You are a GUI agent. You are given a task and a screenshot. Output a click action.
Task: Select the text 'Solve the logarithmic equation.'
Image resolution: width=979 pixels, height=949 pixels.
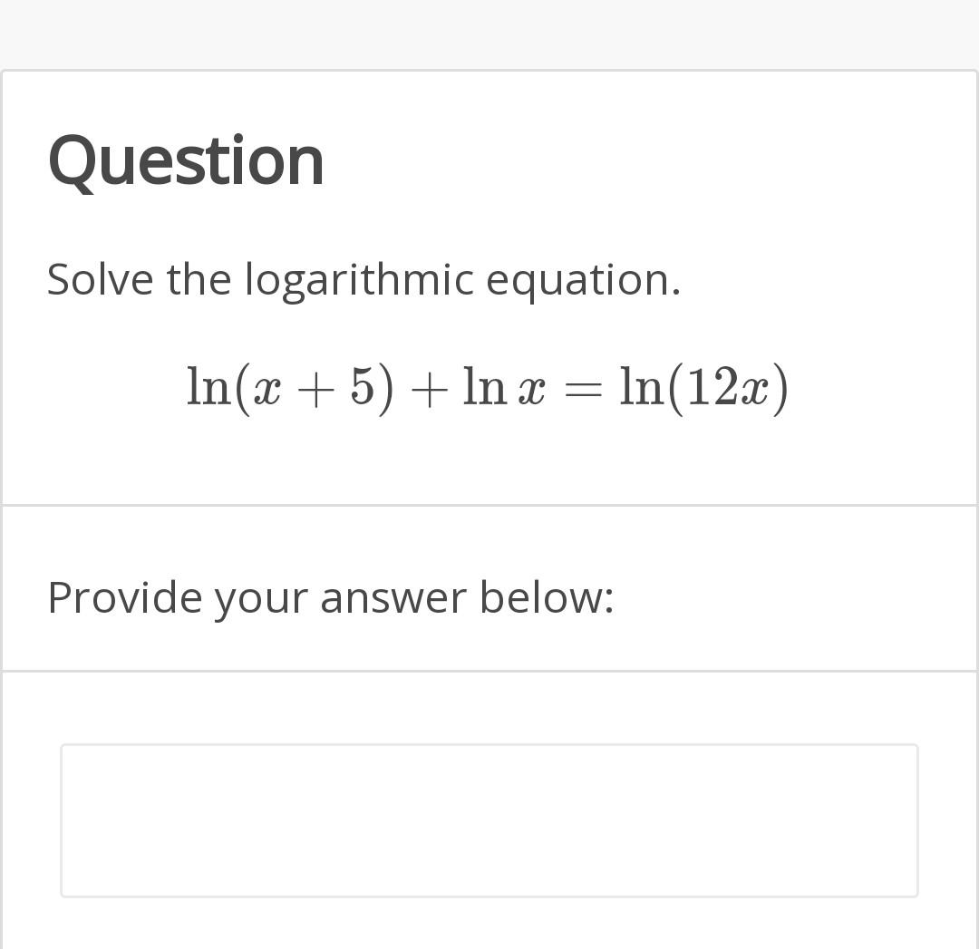(x=363, y=279)
